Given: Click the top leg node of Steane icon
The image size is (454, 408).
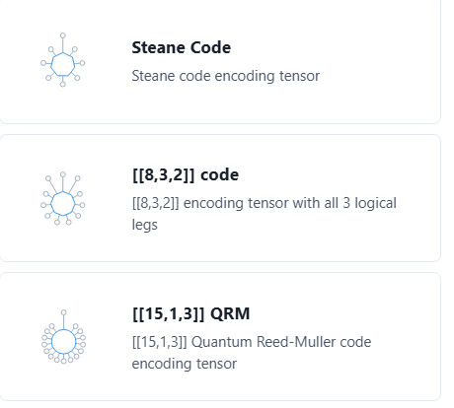Looking at the screenshot, I should tap(63, 35).
